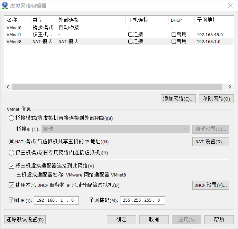
Task: Open NAT 设置(S) dialog
Action: [211, 142]
